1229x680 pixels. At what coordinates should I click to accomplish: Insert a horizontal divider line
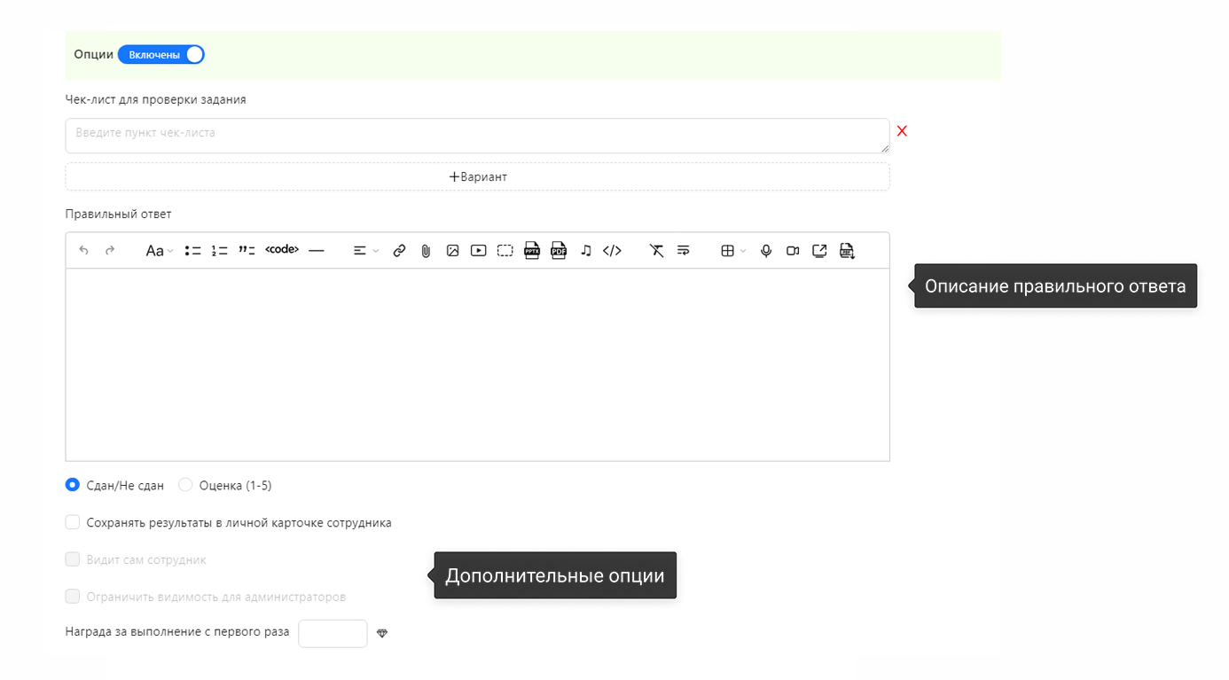317,251
